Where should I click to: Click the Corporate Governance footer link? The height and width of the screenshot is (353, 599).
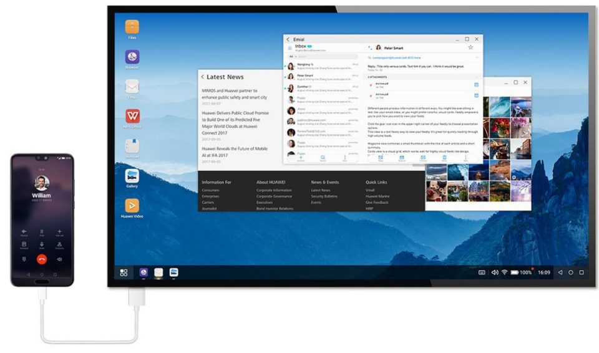(x=273, y=196)
